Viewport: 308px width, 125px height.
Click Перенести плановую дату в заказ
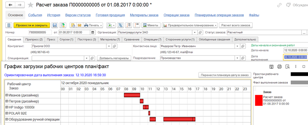[x=225, y=75]
